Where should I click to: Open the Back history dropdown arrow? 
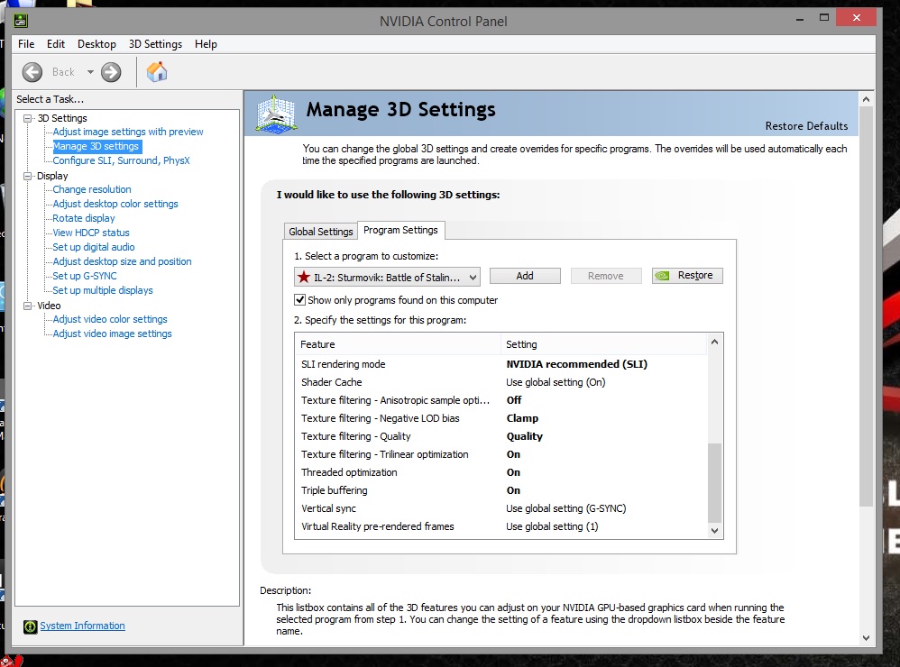point(90,72)
